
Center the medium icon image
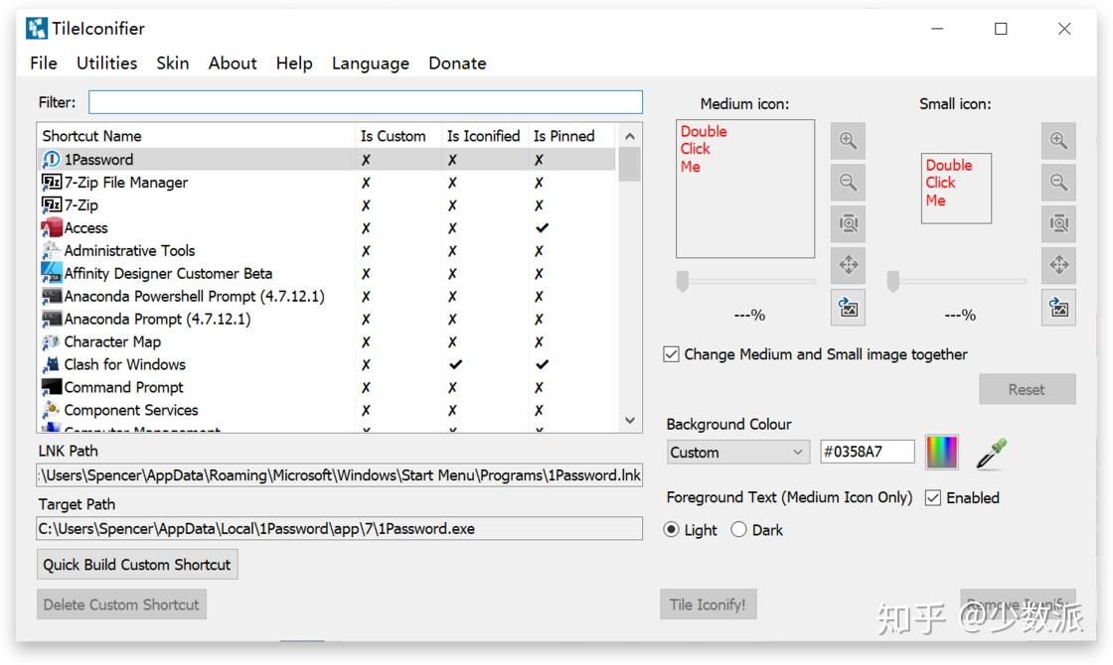848,265
